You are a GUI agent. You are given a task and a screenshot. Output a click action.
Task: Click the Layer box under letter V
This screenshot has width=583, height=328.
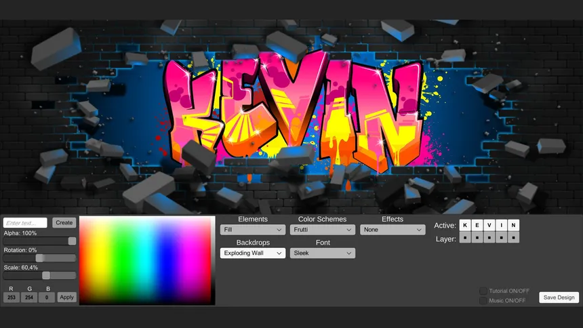pos(489,237)
